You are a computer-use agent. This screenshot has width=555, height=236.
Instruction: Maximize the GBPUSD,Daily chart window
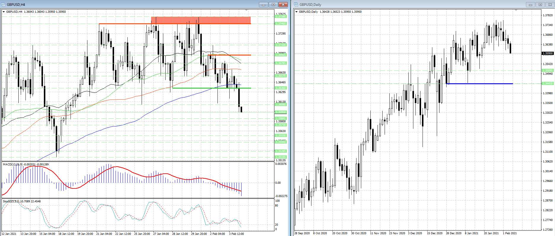point(540,4)
